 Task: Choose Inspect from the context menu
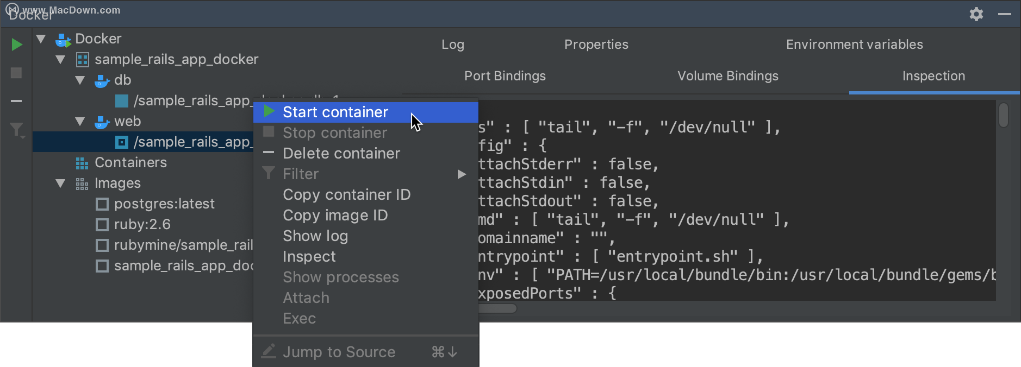coord(366,257)
